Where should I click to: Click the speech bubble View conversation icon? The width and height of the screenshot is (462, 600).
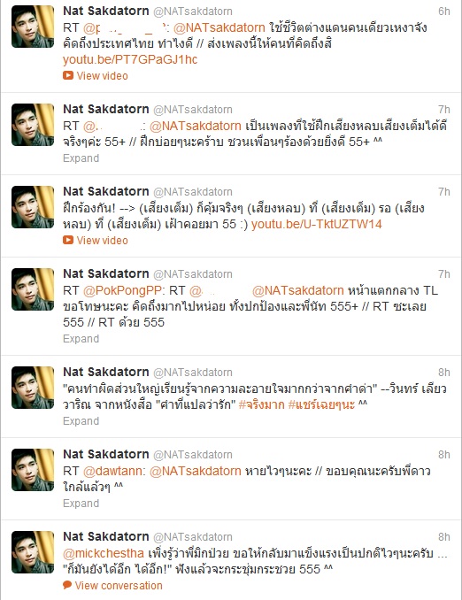(x=67, y=585)
